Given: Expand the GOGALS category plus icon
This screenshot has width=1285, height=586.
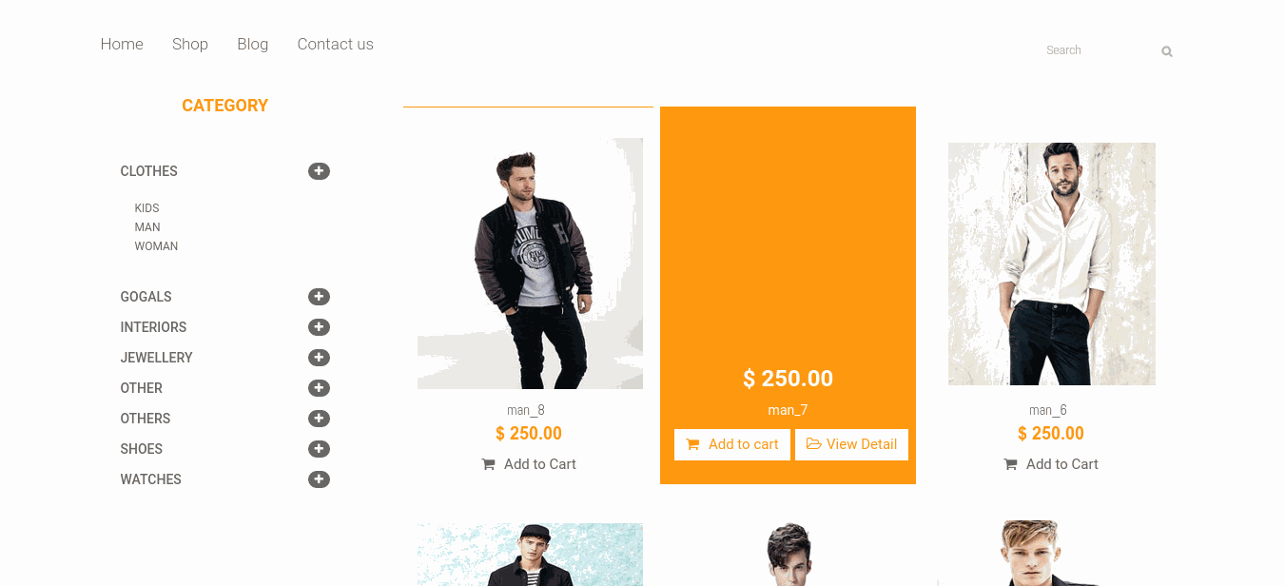Looking at the screenshot, I should click(x=319, y=297).
